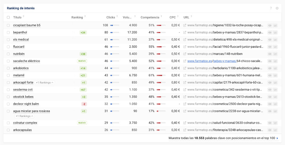Collapse +1 Rankings for arkocapil forte

pos(44,82)
